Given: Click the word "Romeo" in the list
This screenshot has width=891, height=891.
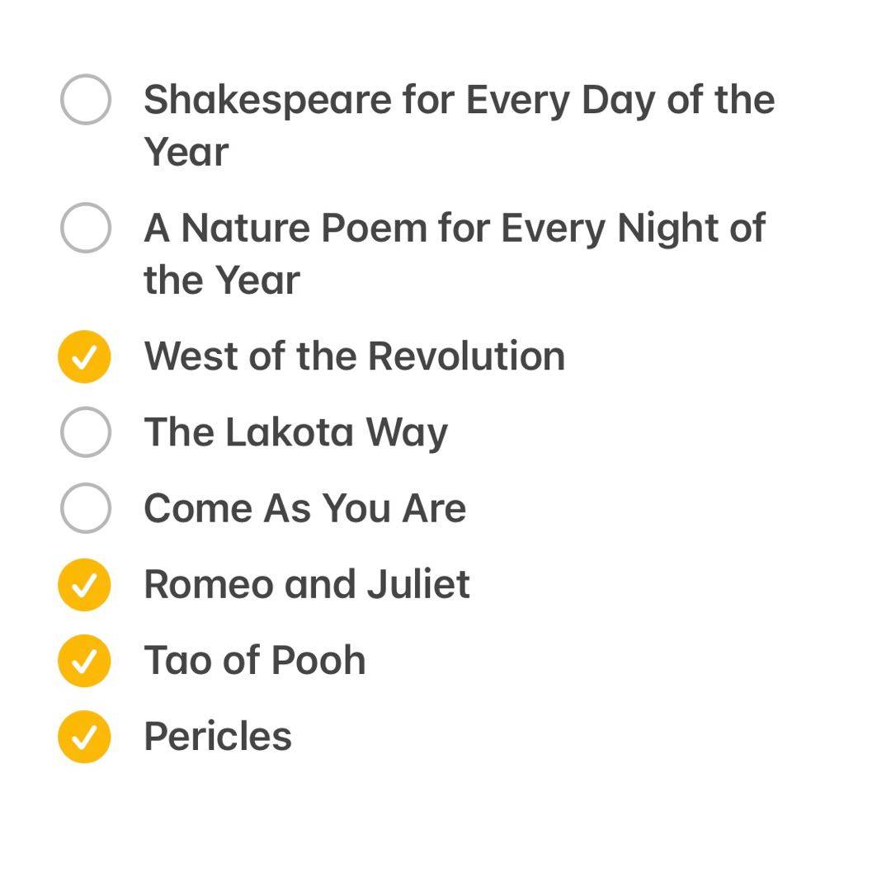Looking at the screenshot, I should [x=208, y=584].
